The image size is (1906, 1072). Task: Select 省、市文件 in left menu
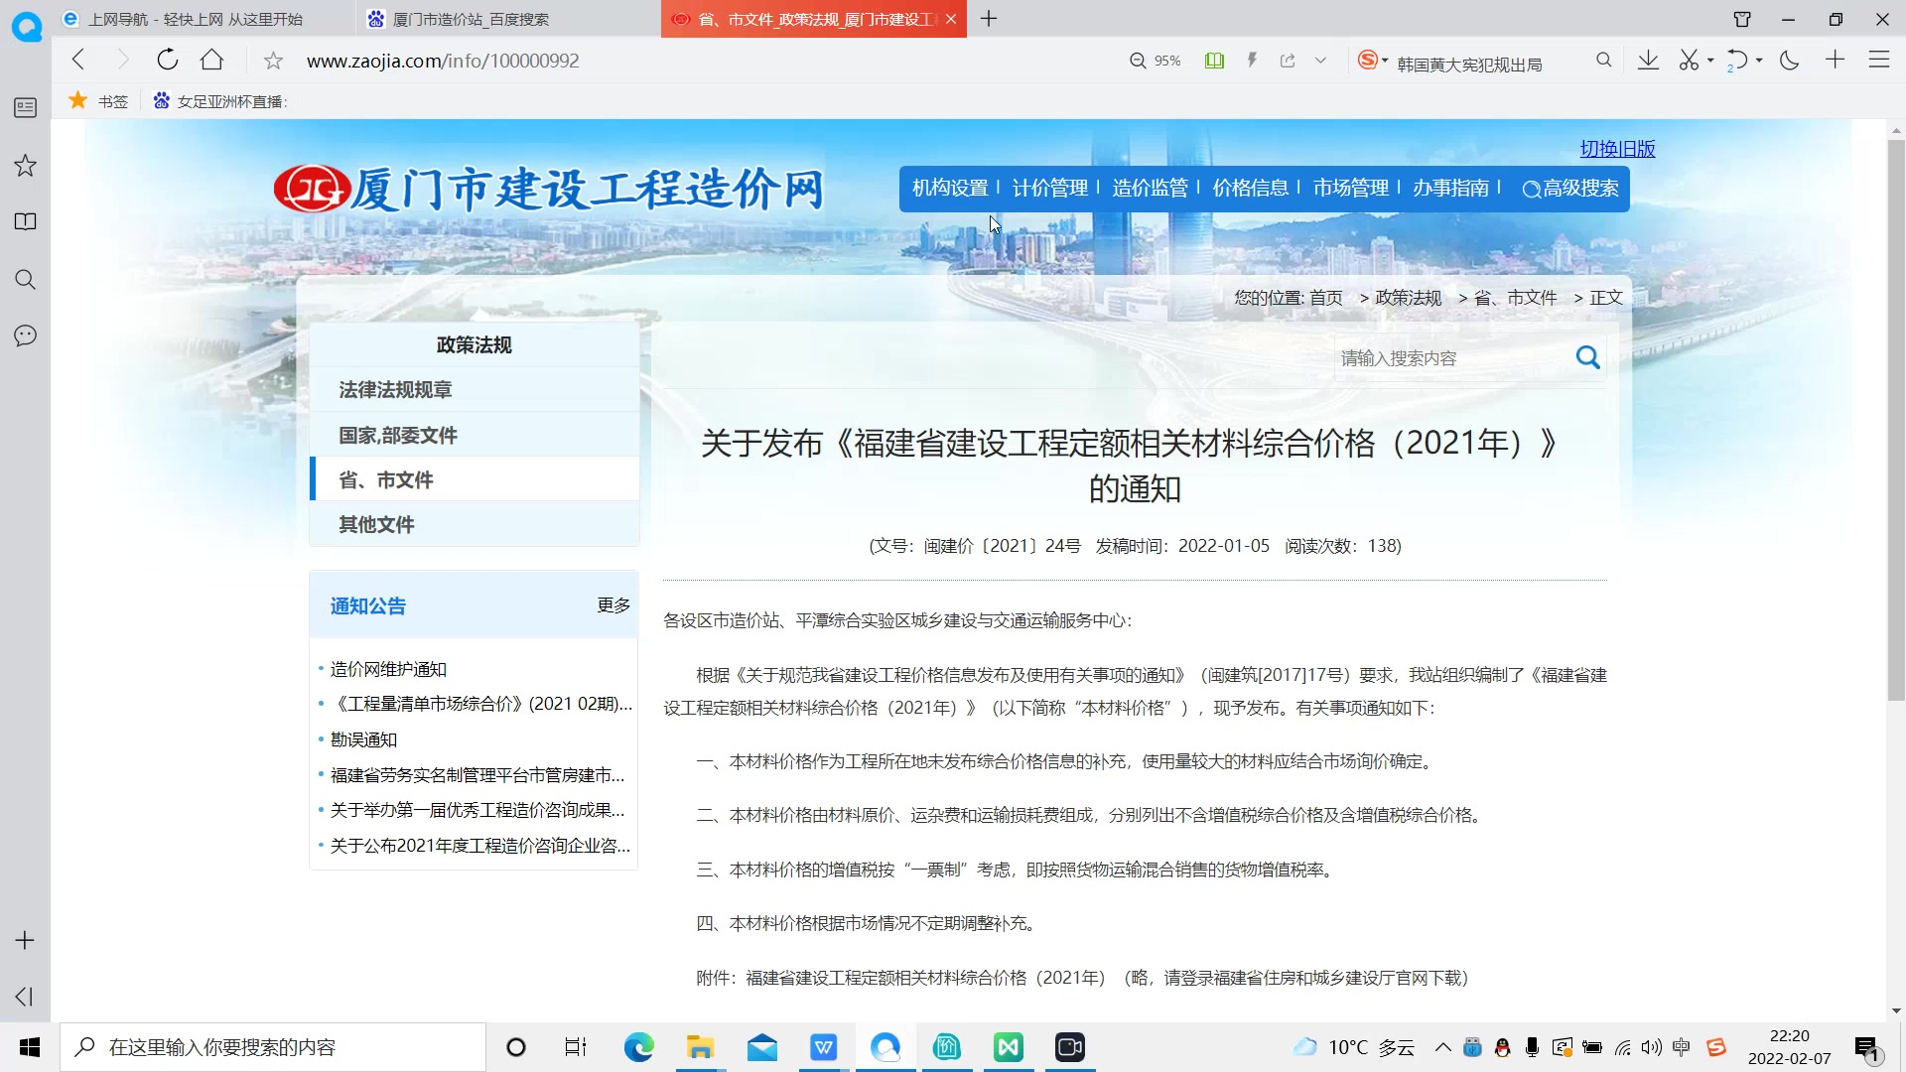point(475,479)
